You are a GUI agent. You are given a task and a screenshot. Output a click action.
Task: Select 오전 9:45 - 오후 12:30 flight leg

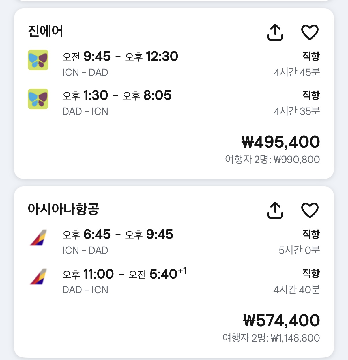tap(120, 57)
